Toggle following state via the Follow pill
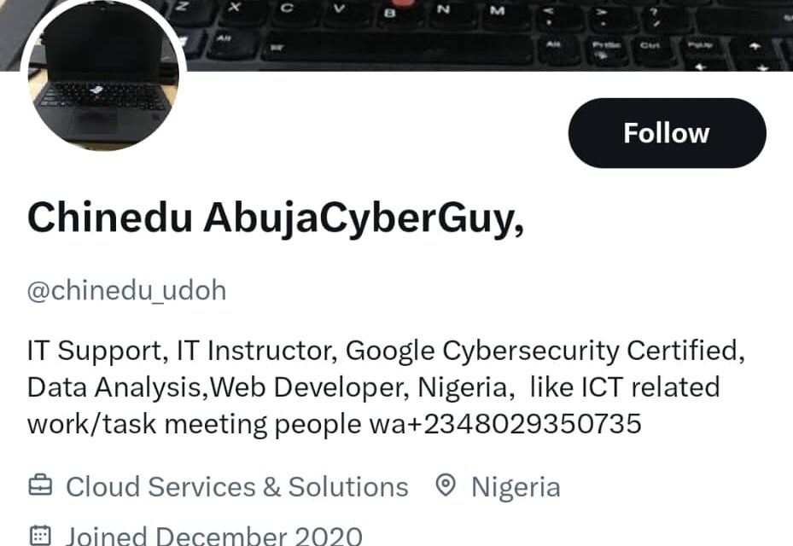Viewport: 793px width, 546px height. pos(667,132)
